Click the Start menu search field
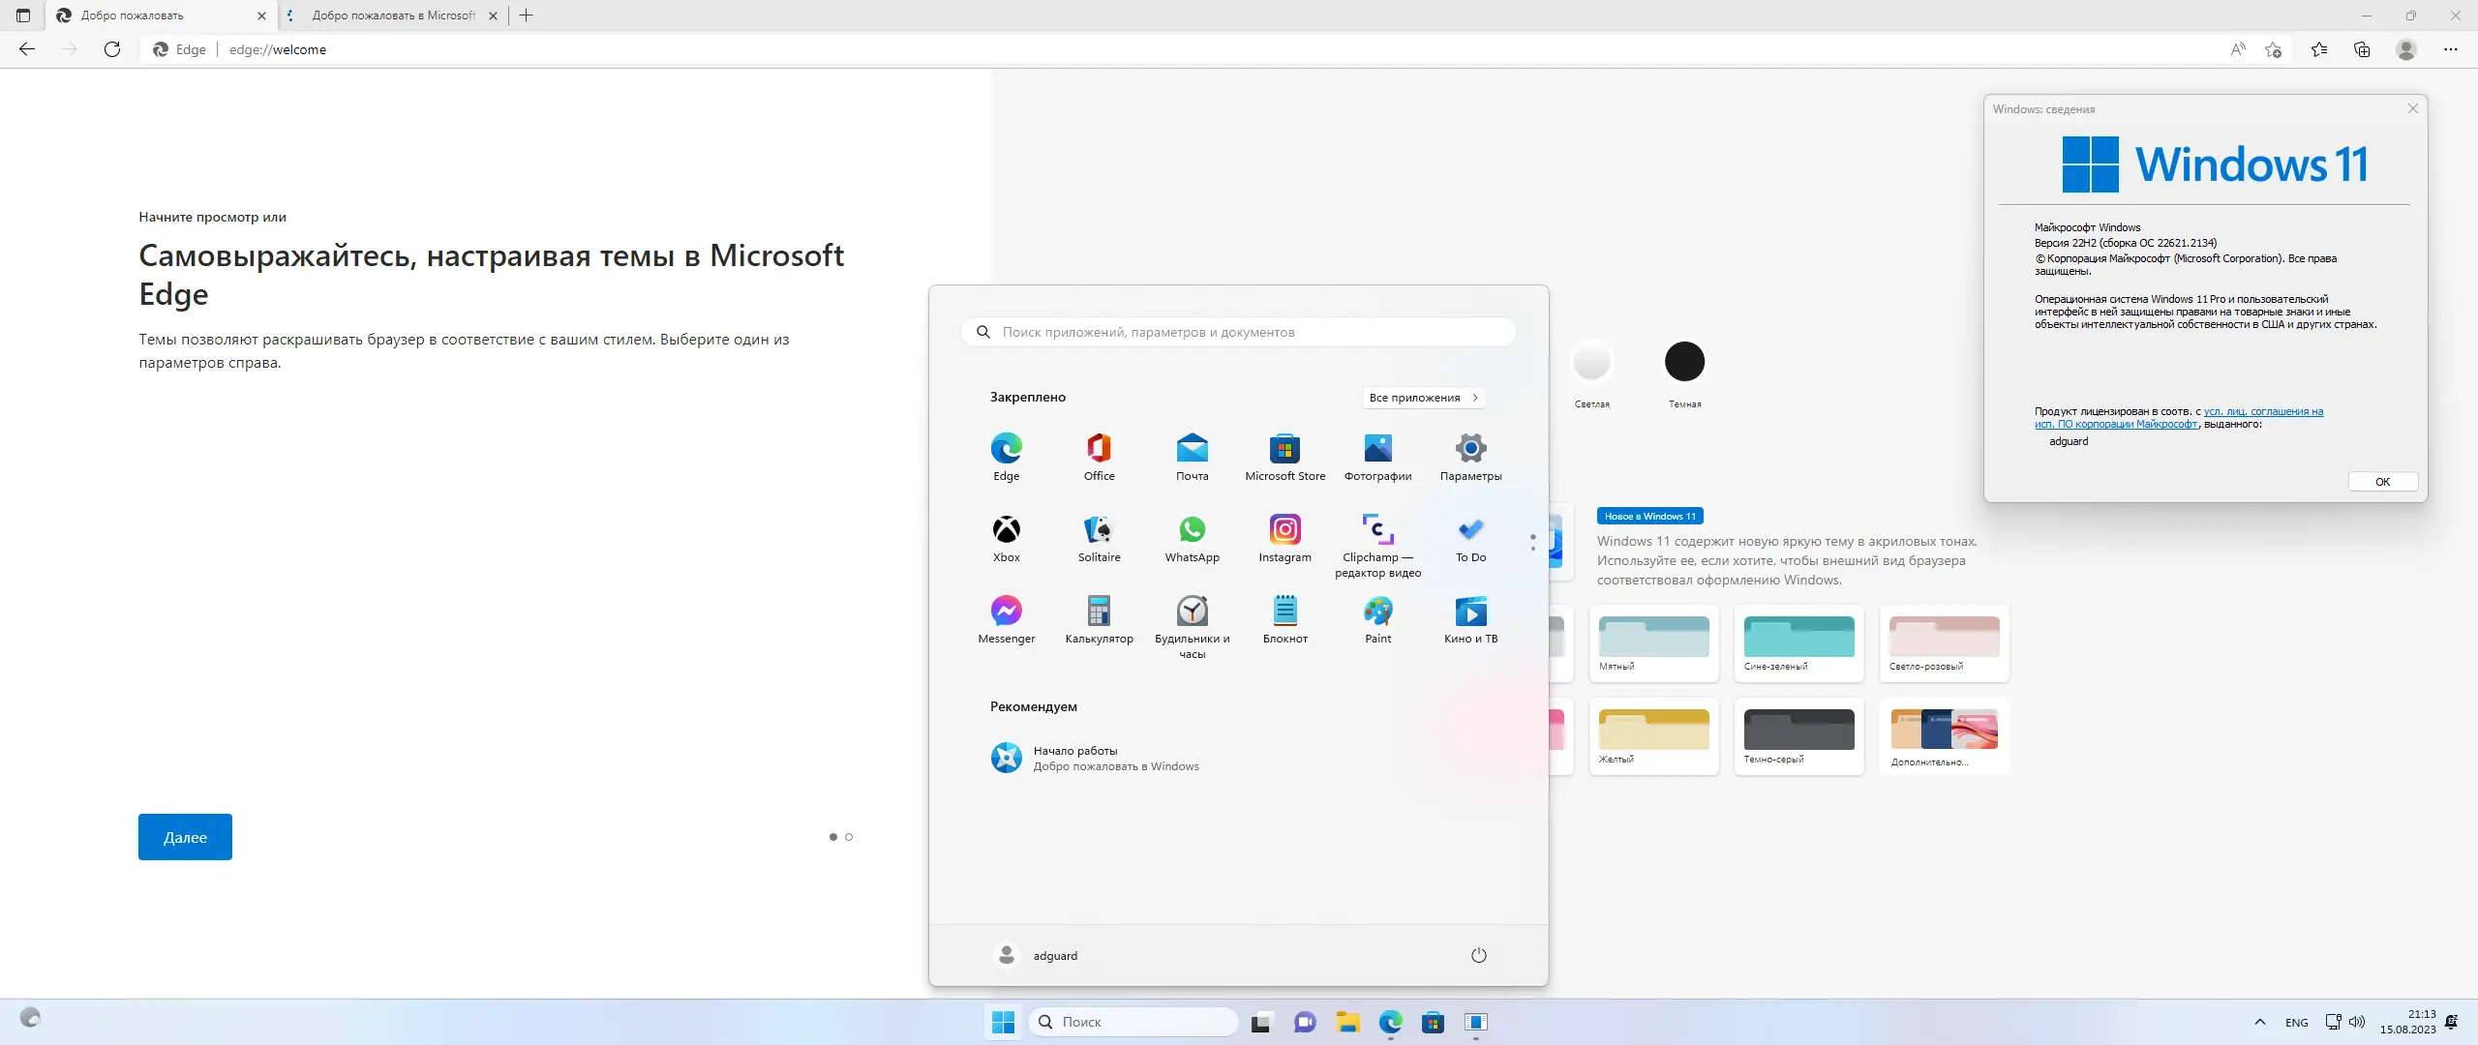2478x1045 pixels. point(1239,331)
